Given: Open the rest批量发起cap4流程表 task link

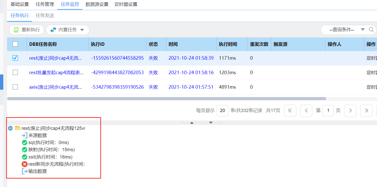Looking at the screenshot, I should (x=56, y=73).
